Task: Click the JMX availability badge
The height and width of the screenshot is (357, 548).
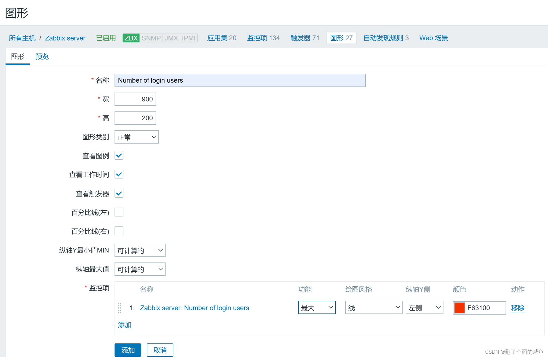Action: [171, 38]
